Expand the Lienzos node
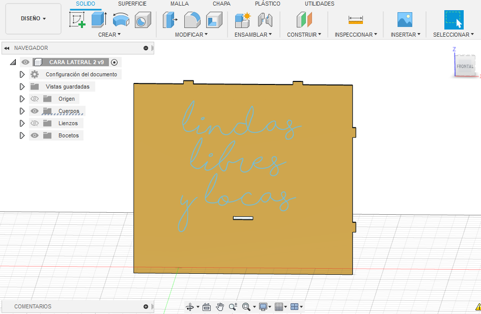Image resolution: width=481 pixels, height=314 pixels. (22, 123)
